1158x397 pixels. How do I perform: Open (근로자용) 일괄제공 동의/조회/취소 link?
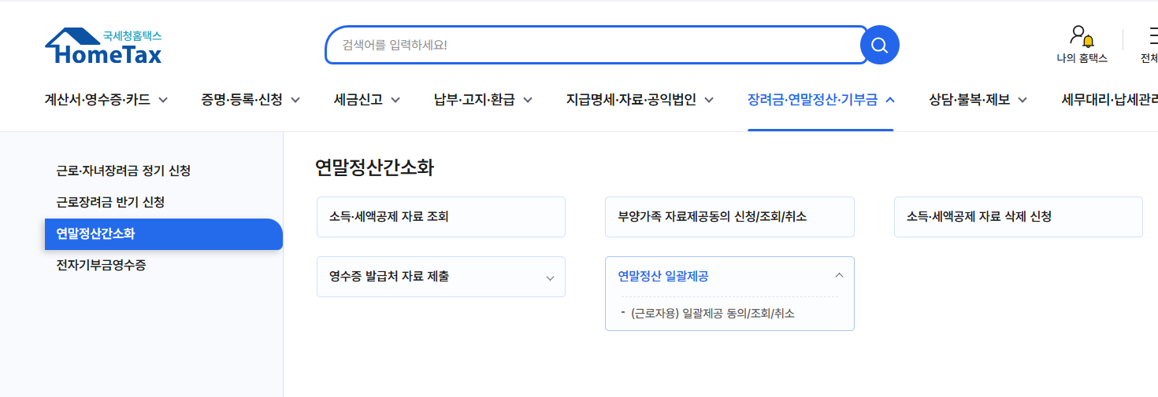(713, 314)
